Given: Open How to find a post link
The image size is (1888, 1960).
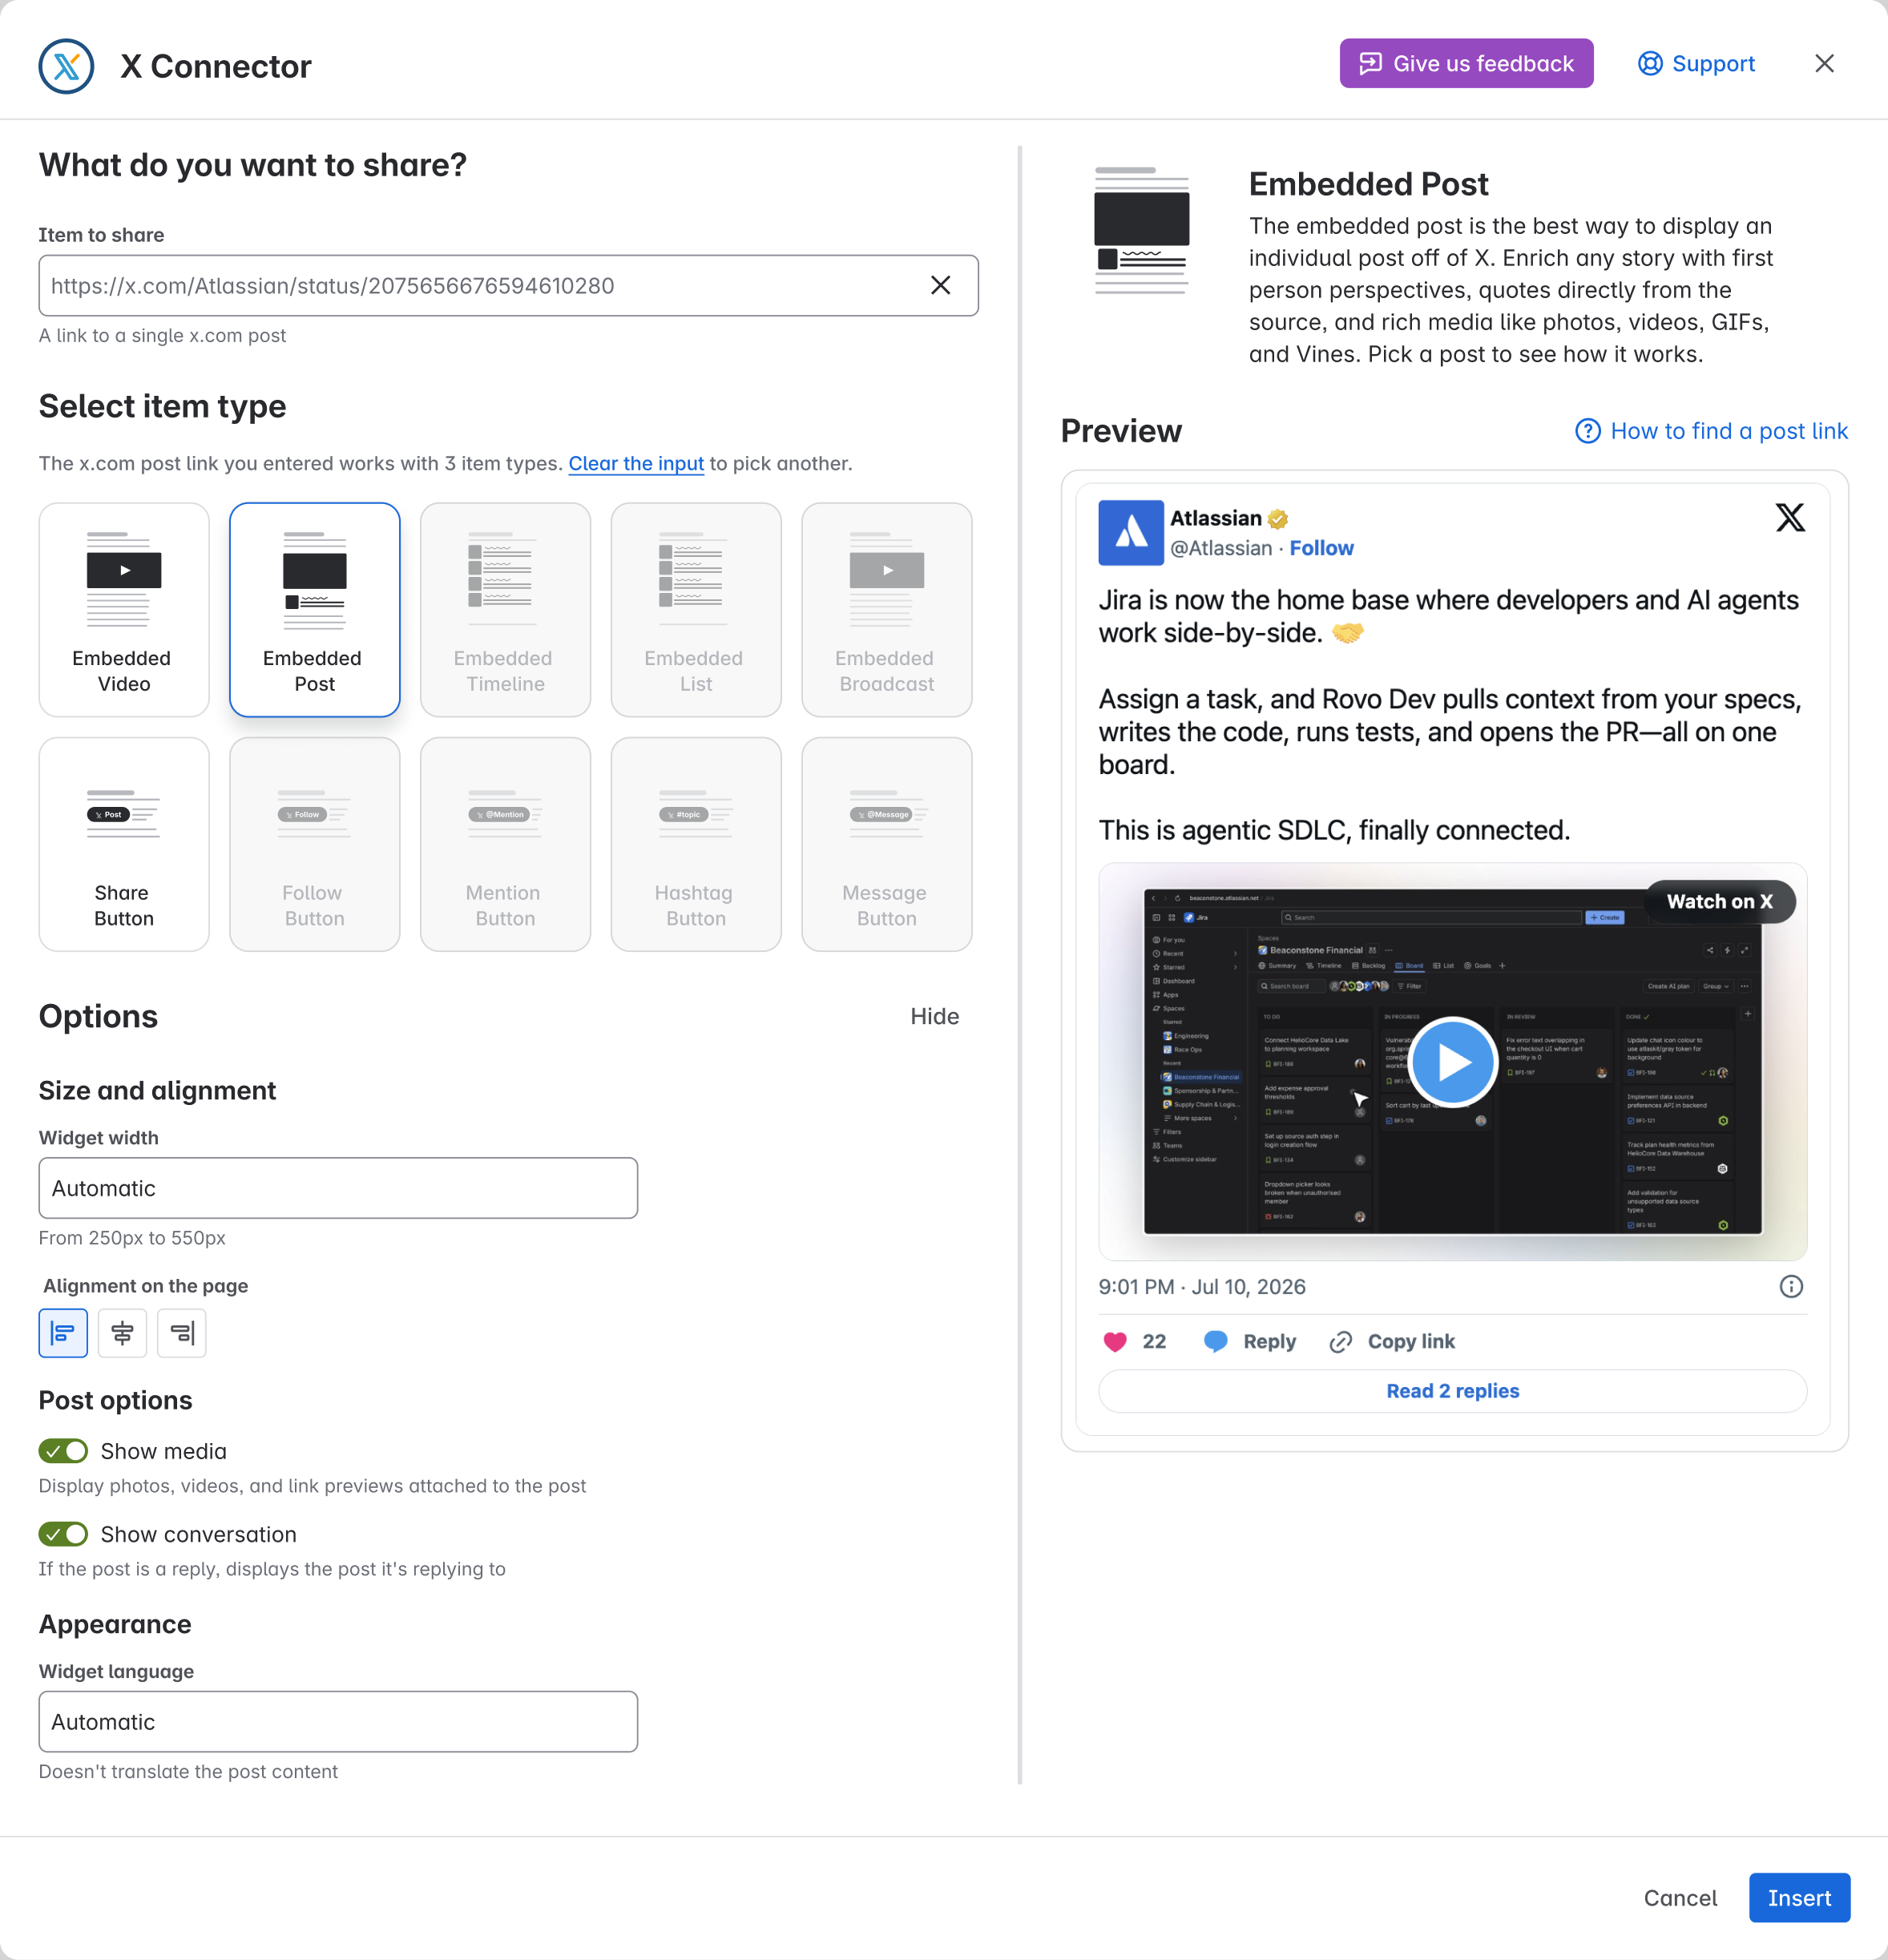Looking at the screenshot, I should [x=1711, y=431].
